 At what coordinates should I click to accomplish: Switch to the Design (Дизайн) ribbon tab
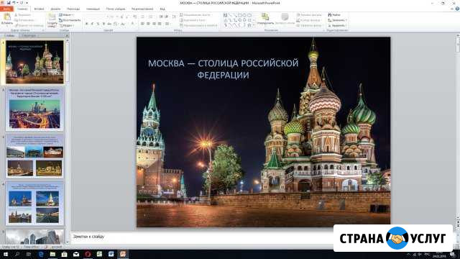click(55, 9)
